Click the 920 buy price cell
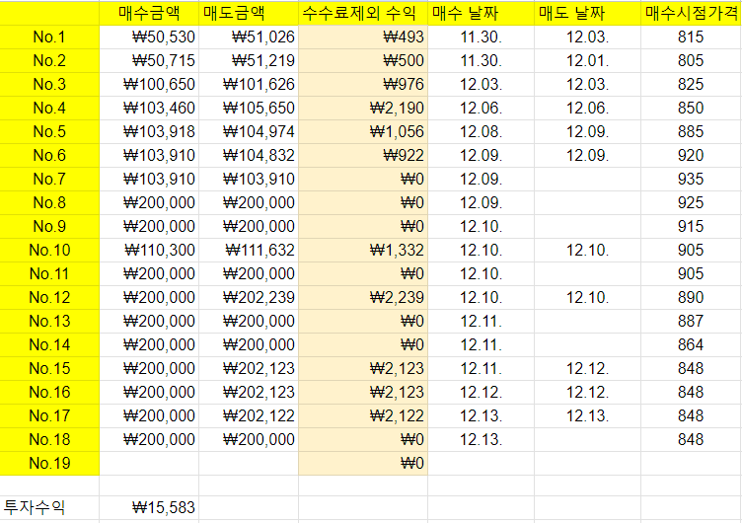The image size is (742, 523). click(x=691, y=155)
